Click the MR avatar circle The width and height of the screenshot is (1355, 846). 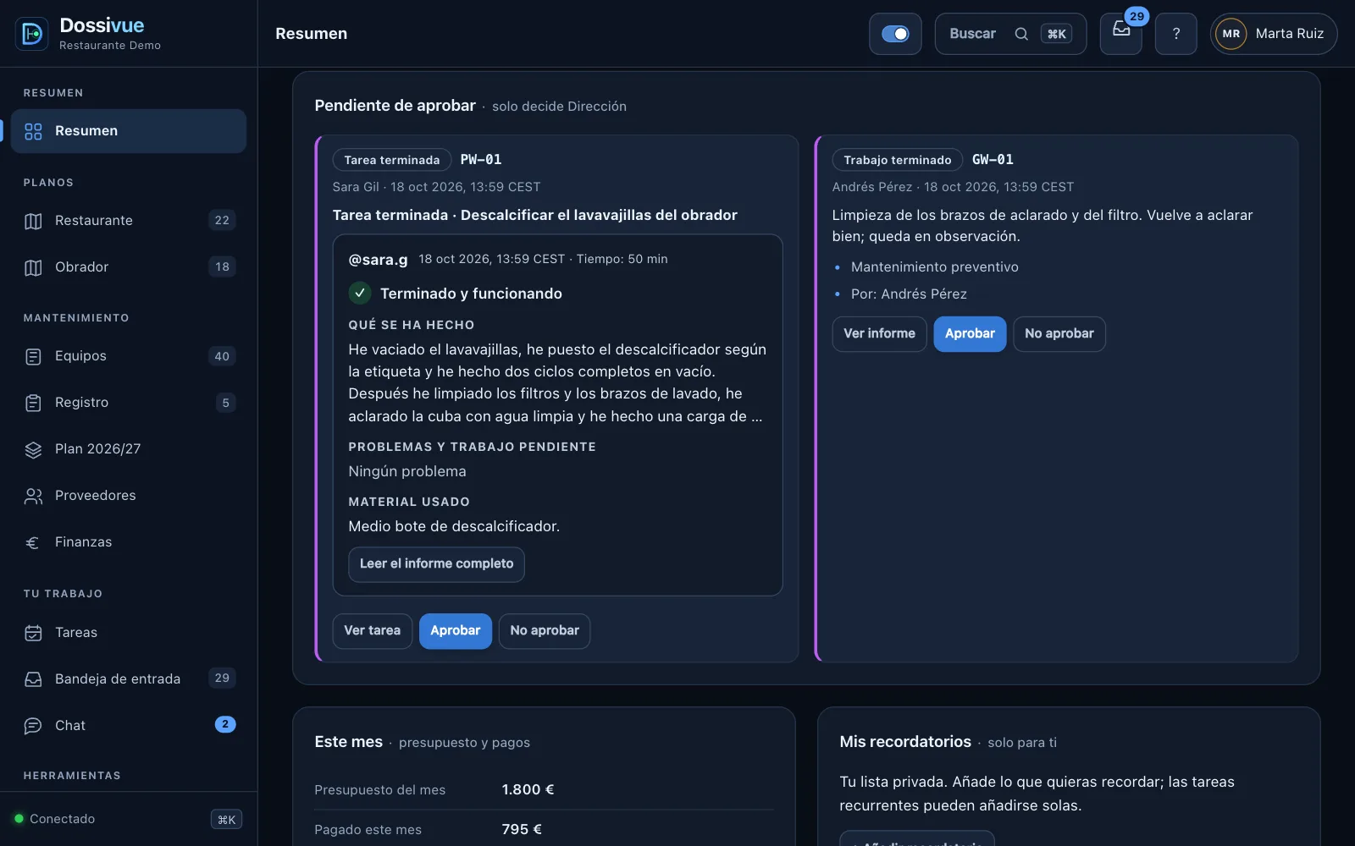[x=1231, y=34]
